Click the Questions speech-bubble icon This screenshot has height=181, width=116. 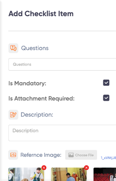click(13, 48)
